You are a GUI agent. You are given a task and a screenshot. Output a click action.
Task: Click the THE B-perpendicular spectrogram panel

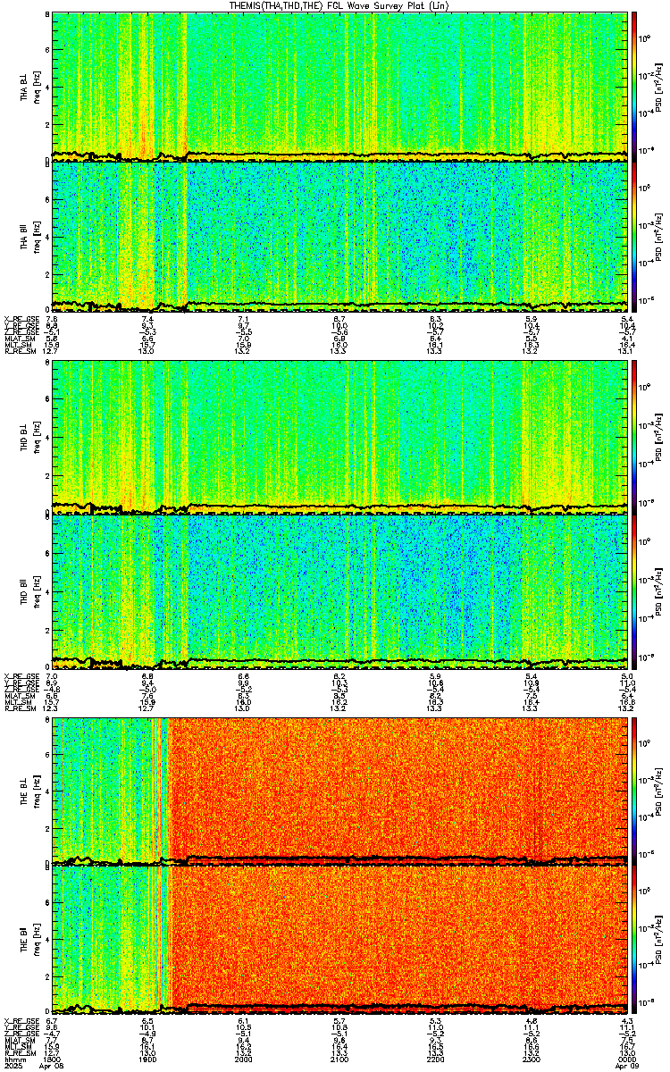339,791
